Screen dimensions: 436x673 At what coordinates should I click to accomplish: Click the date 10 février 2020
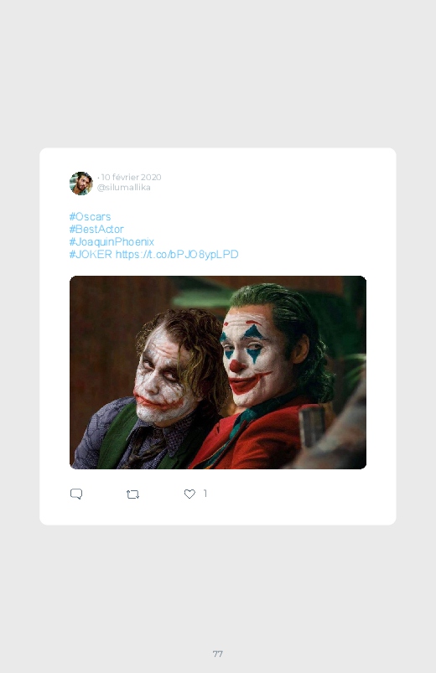click(131, 177)
